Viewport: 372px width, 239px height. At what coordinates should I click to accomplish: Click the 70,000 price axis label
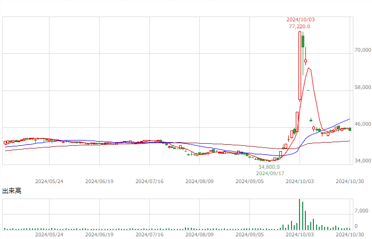click(363, 50)
